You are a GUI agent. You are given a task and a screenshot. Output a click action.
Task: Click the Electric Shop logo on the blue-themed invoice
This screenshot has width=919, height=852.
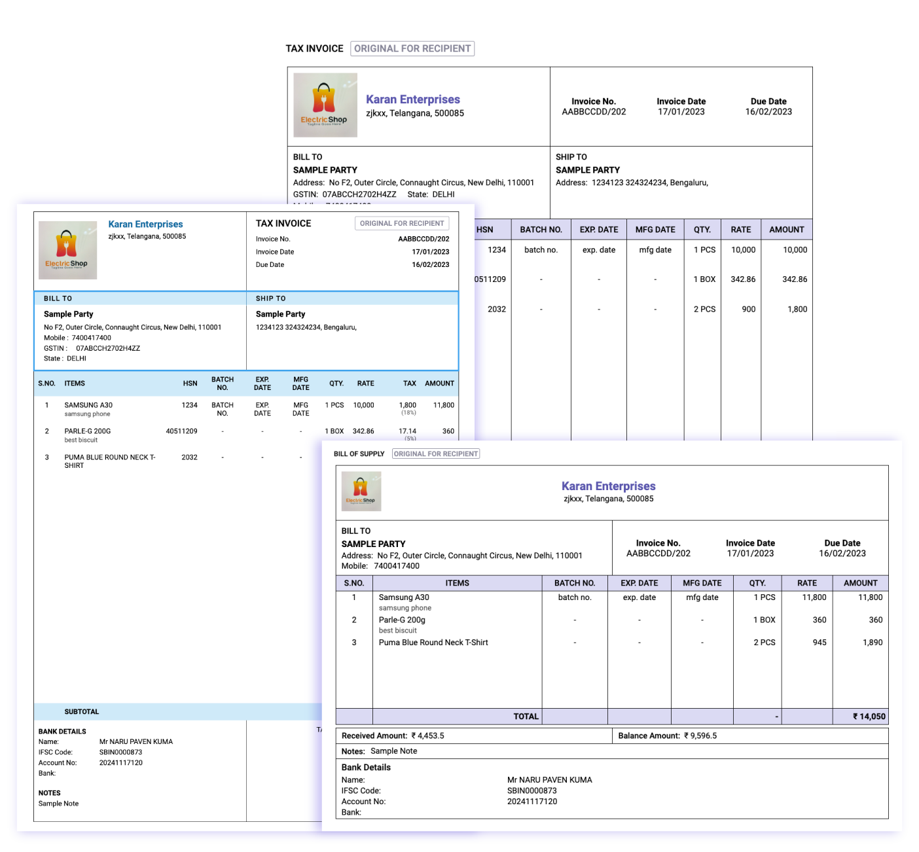pos(68,251)
